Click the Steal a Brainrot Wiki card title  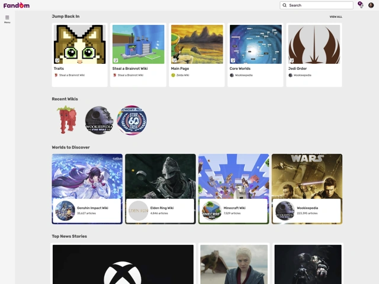coord(130,69)
